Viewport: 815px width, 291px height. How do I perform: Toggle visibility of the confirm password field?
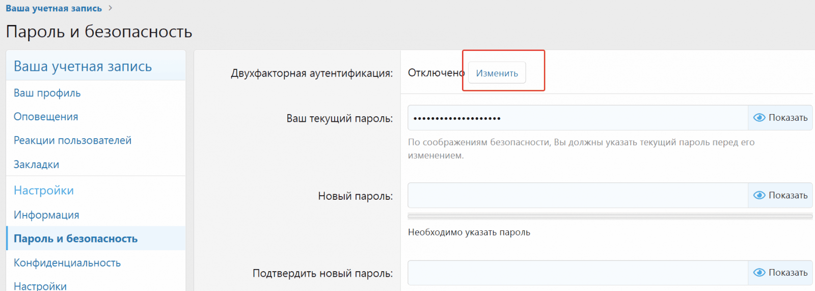pyautogui.click(x=759, y=273)
